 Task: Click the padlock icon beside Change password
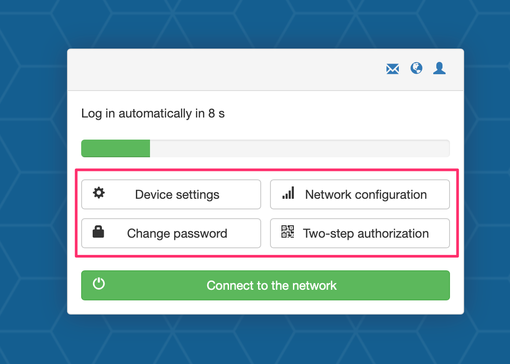point(98,231)
